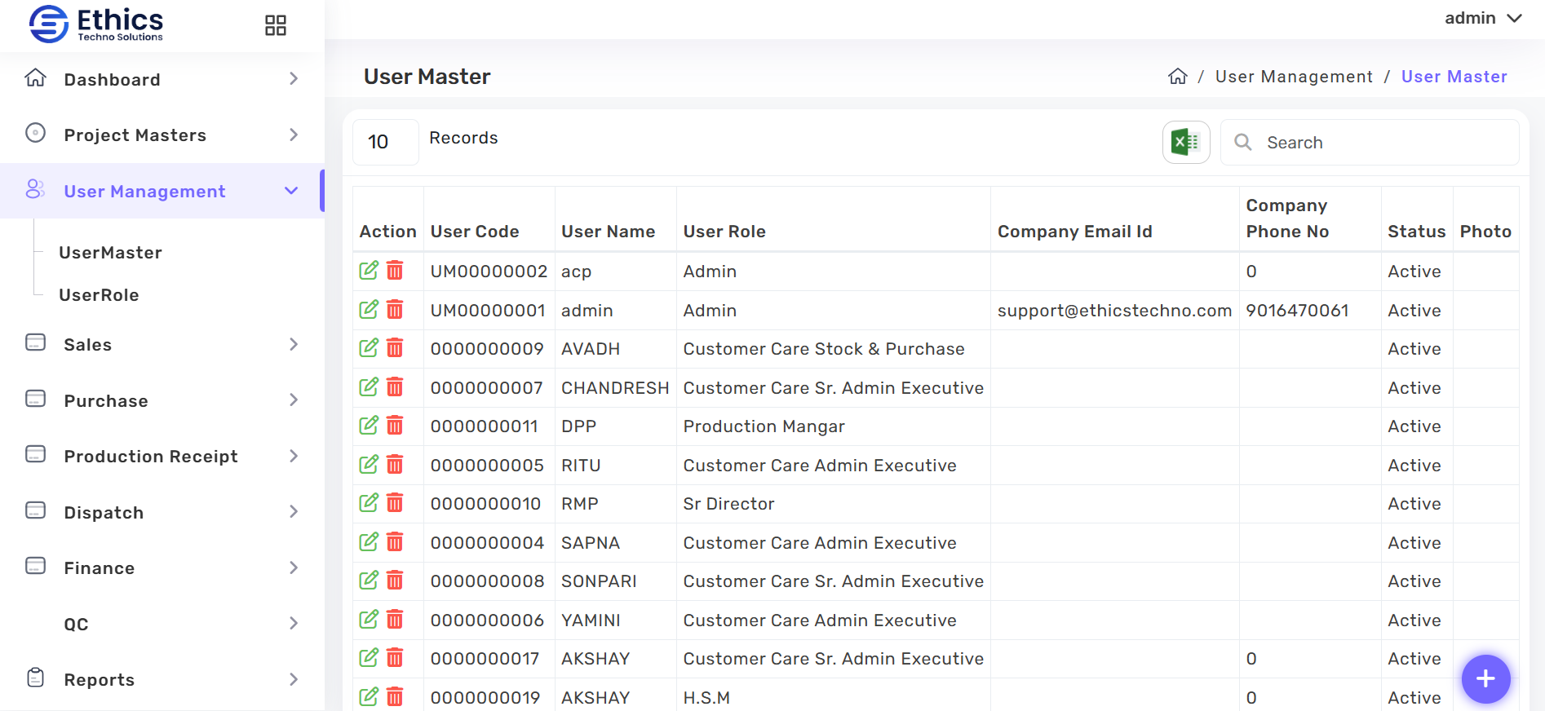
Task: Click the edit icon for user RITU
Action: pos(369,465)
